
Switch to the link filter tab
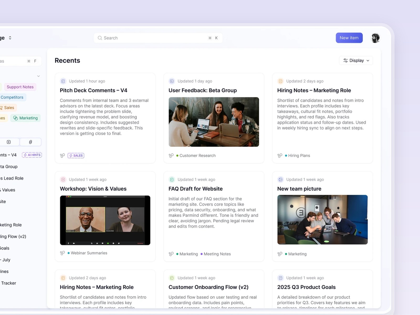(x=30, y=142)
